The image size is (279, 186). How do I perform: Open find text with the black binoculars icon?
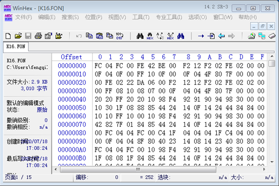pos(140,36)
